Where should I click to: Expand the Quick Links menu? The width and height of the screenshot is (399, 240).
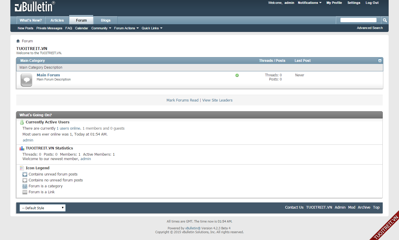[x=152, y=28]
